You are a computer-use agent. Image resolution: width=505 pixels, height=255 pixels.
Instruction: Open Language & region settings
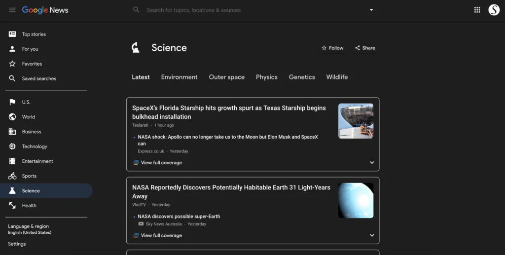(x=30, y=229)
